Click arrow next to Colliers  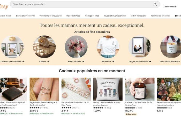coord(48,62)
